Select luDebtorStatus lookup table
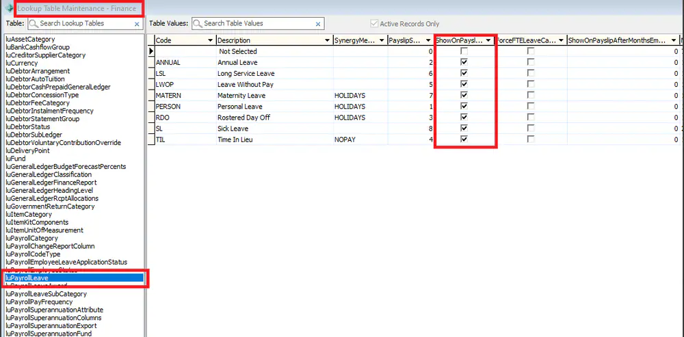Viewport: 684px width, 337px height. (27, 126)
